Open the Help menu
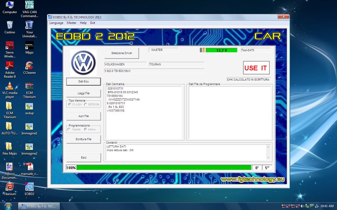Screen dimensions: 337x210 tap(83, 23)
